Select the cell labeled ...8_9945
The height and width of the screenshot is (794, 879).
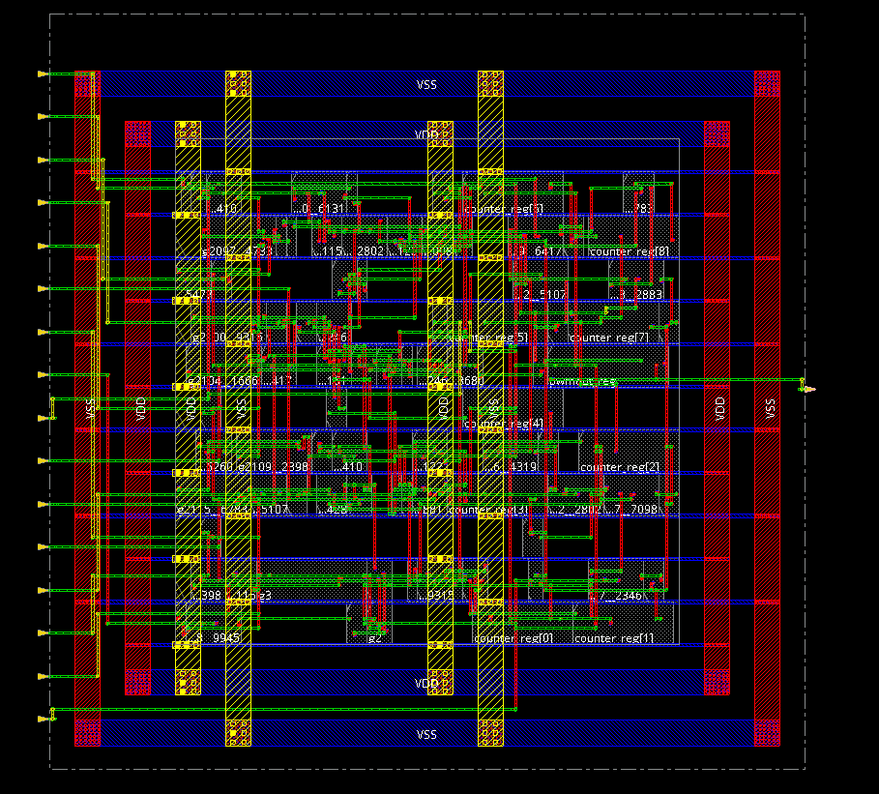pyautogui.click(x=216, y=638)
